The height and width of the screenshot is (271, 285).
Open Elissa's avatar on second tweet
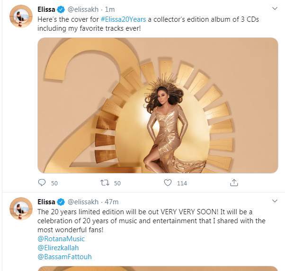click(20, 209)
